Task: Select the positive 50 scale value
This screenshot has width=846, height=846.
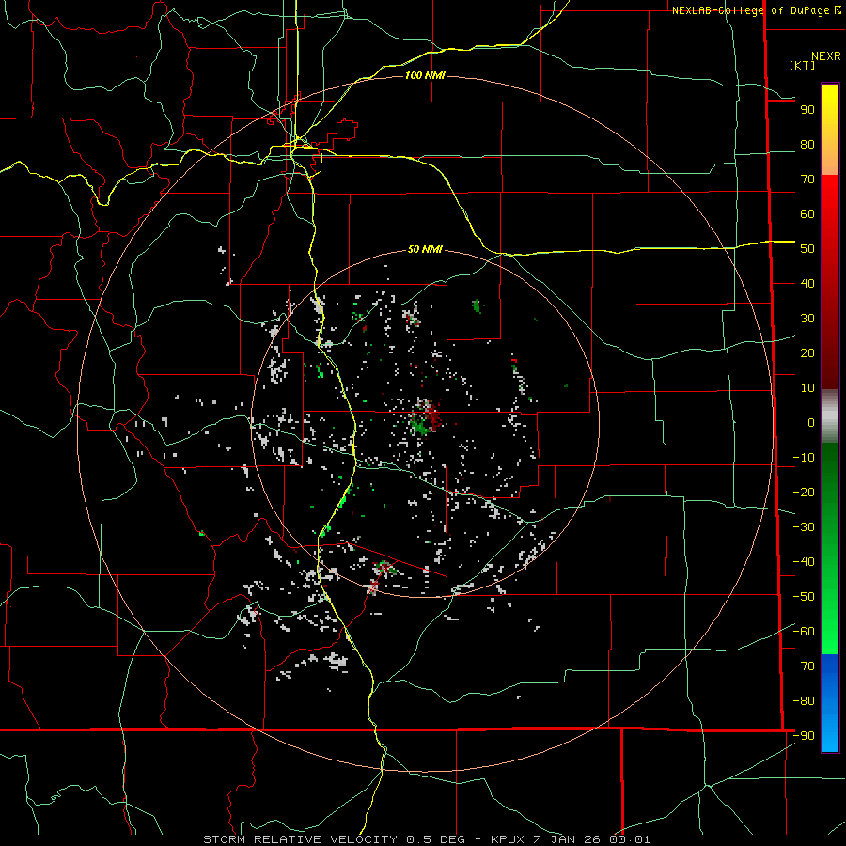Action: point(807,249)
